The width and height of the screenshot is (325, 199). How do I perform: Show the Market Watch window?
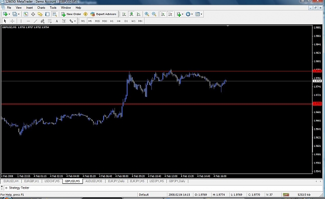(25, 14)
